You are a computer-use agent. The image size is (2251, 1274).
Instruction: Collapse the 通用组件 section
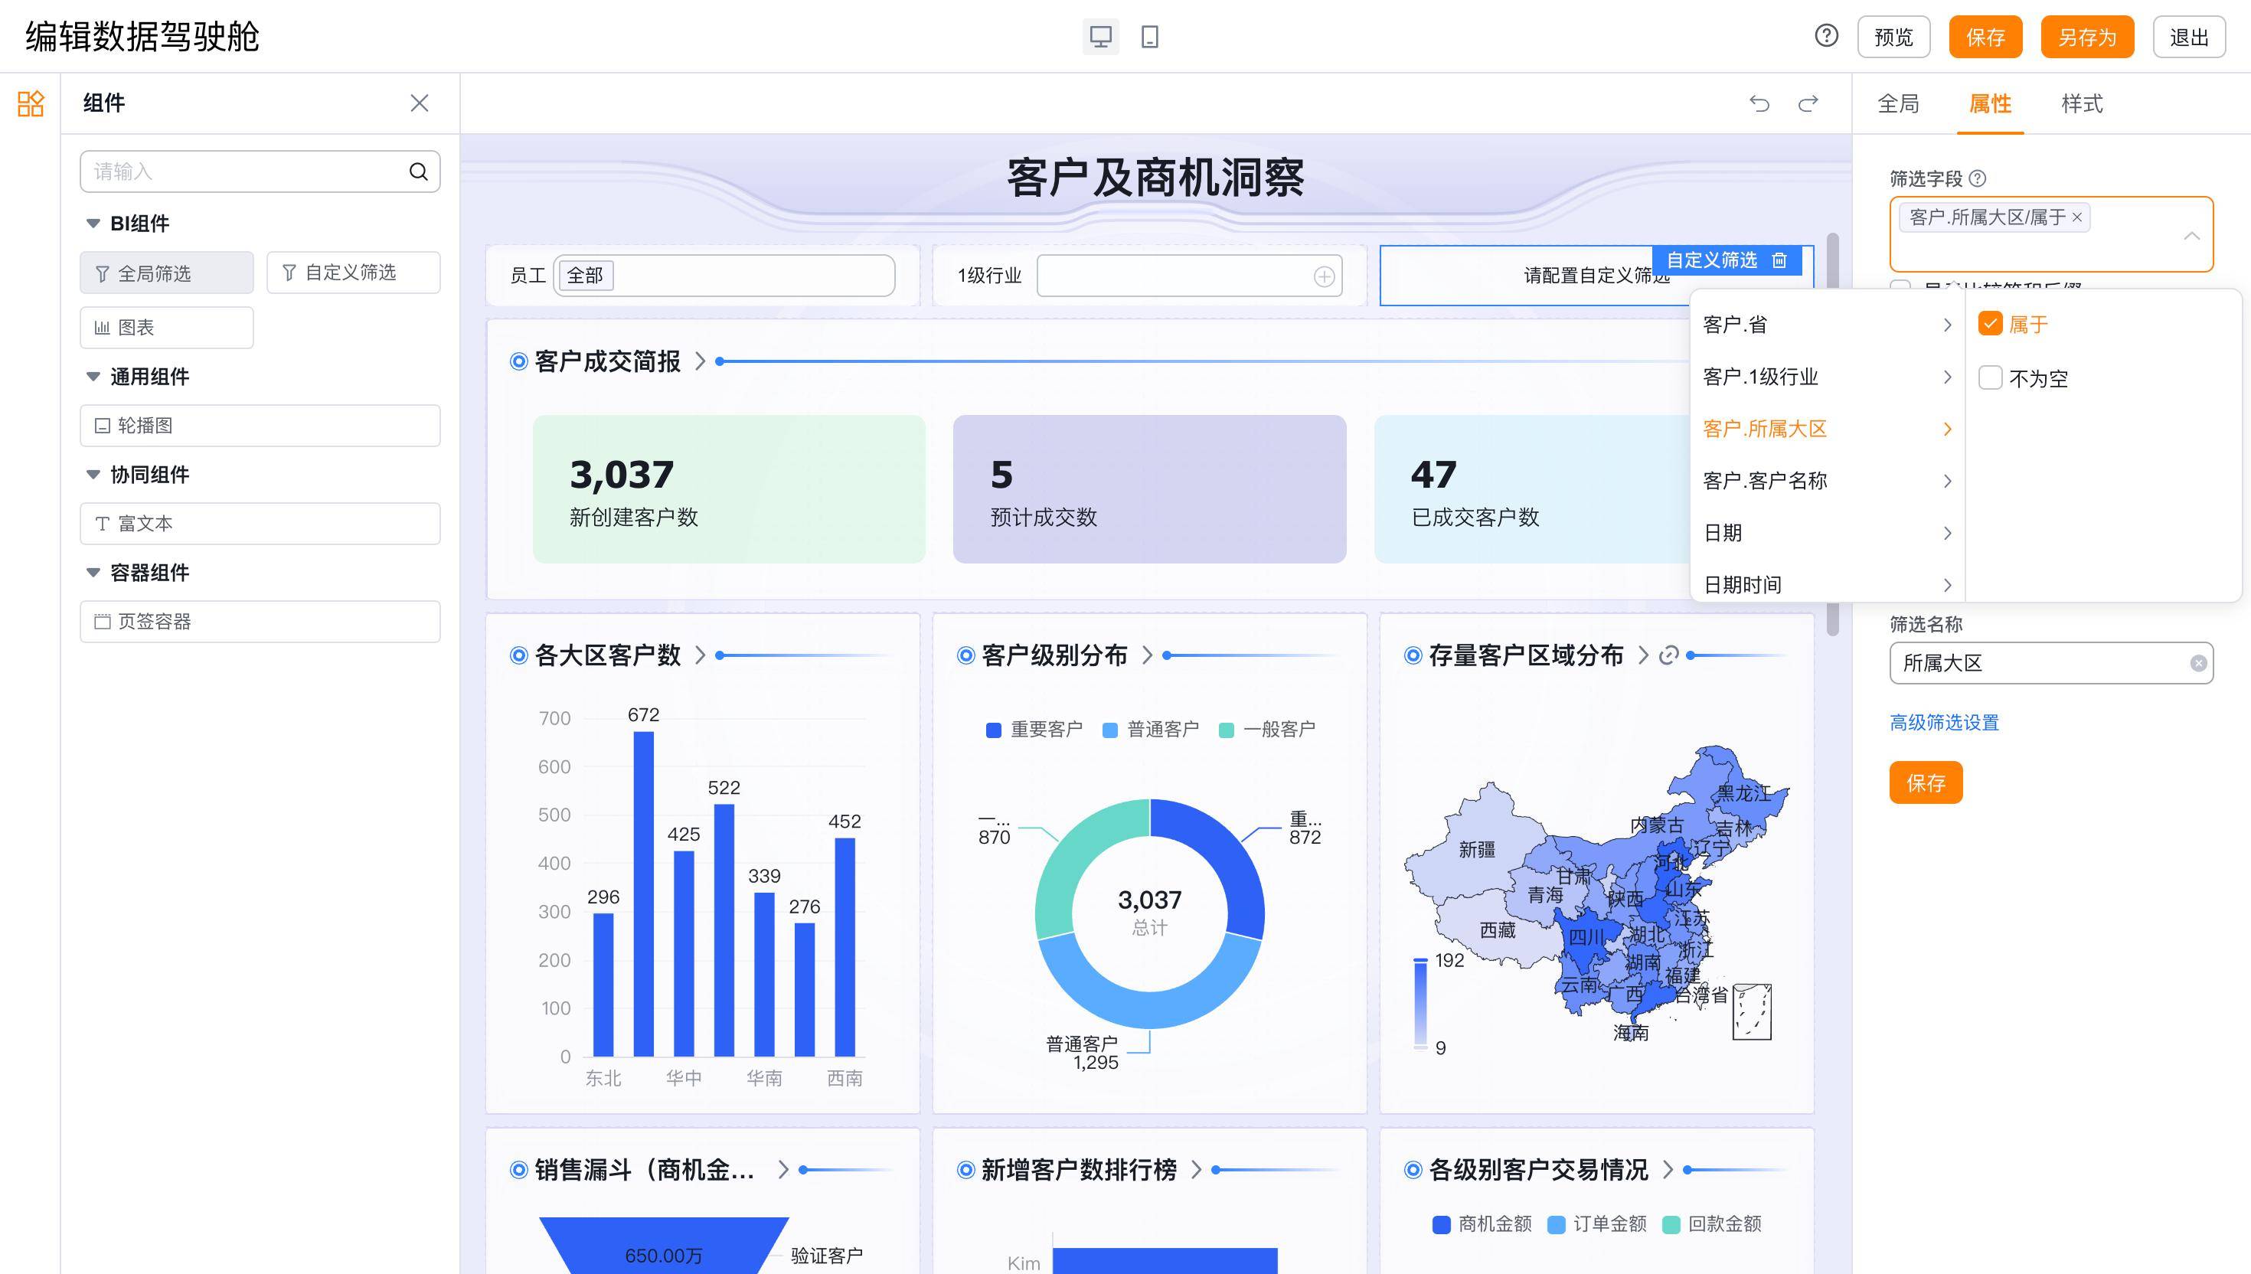tap(93, 376)
